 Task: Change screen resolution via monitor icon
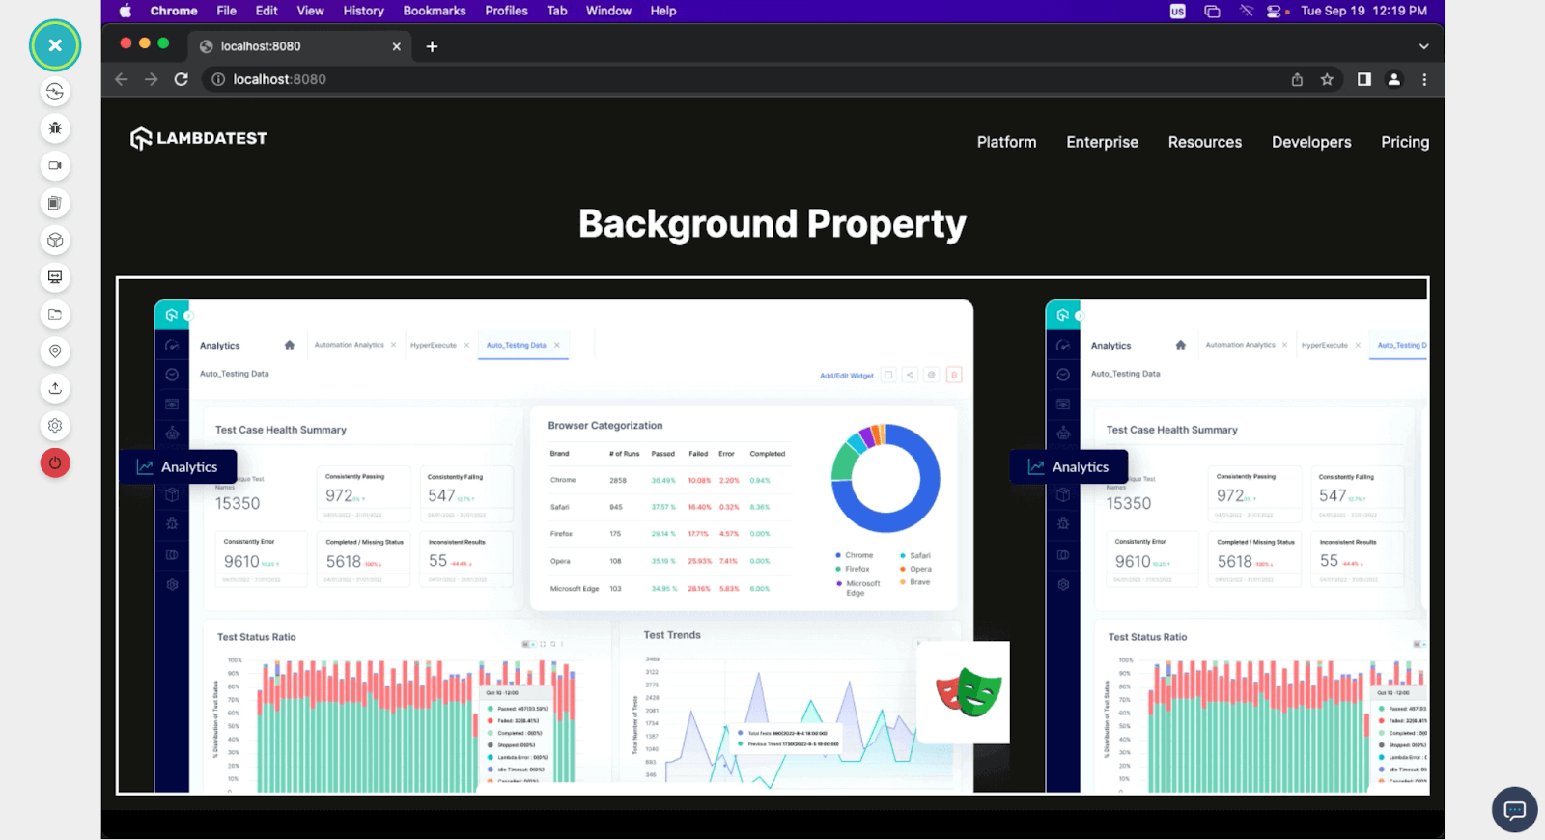point(55,277)
